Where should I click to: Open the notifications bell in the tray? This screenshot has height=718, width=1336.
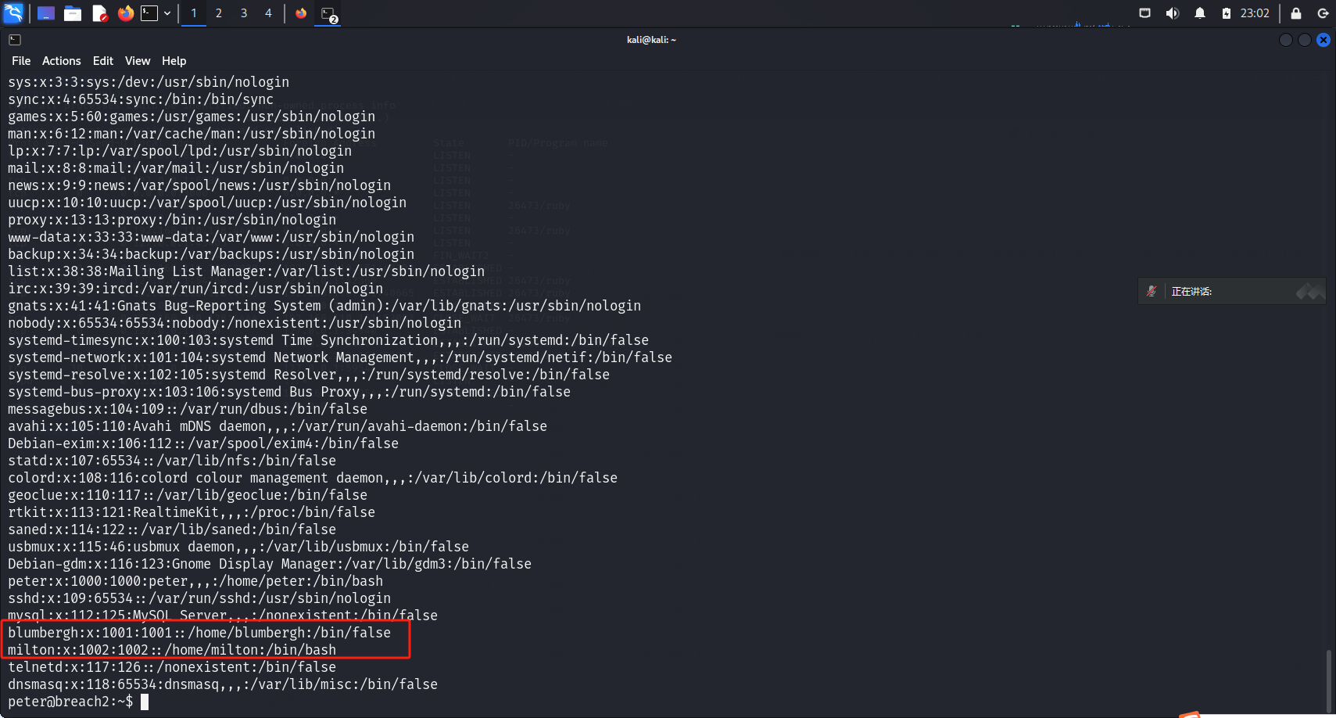pos(1200,13)
